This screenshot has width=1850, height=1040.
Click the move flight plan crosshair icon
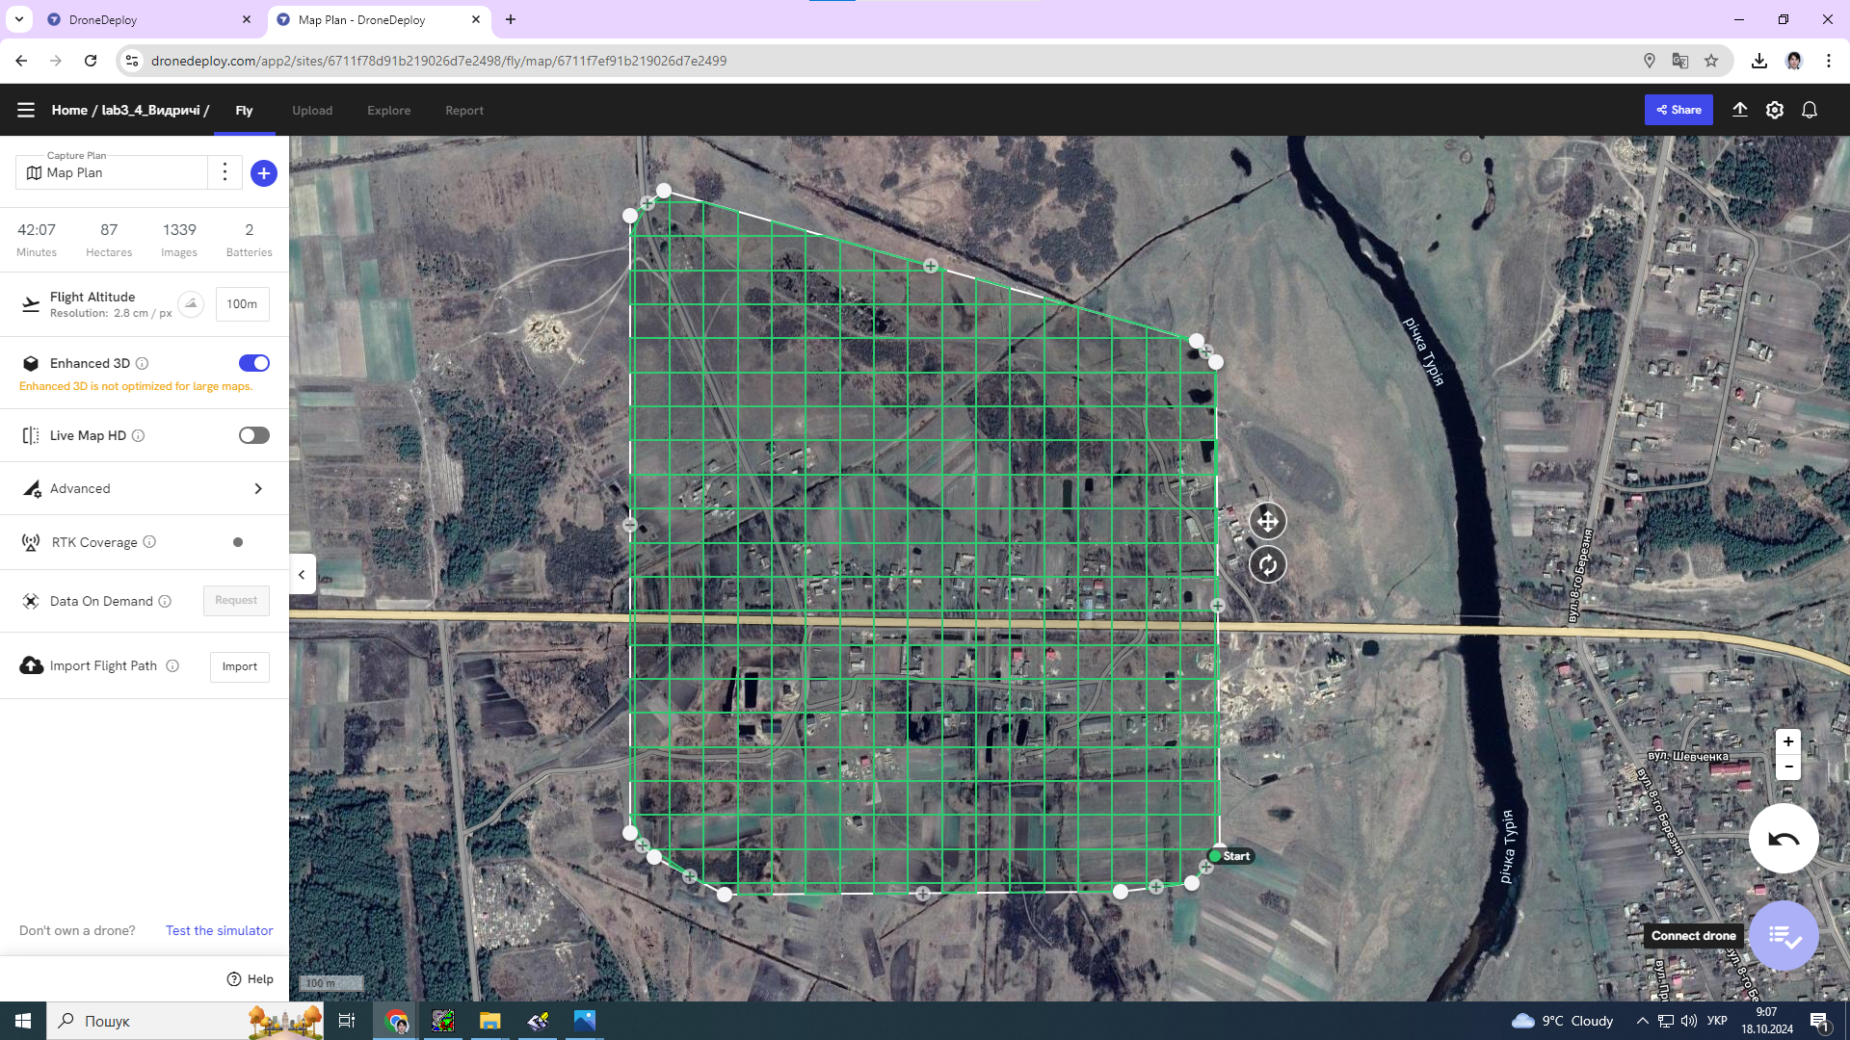point(1267,521)
